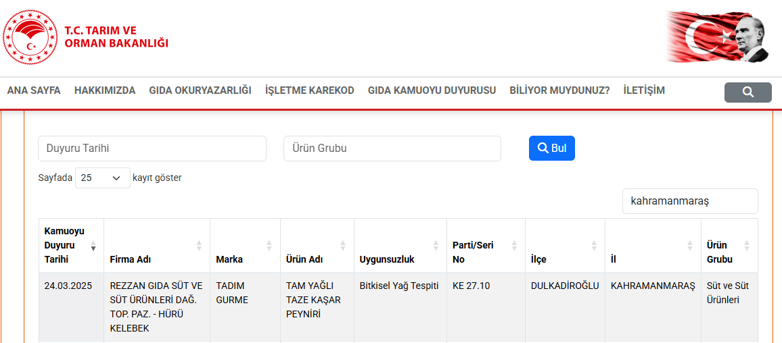Open İŞLETME KAREKOD menu item
The height and width of the screenshot is (343, 782).
click(x=309, y=90)
